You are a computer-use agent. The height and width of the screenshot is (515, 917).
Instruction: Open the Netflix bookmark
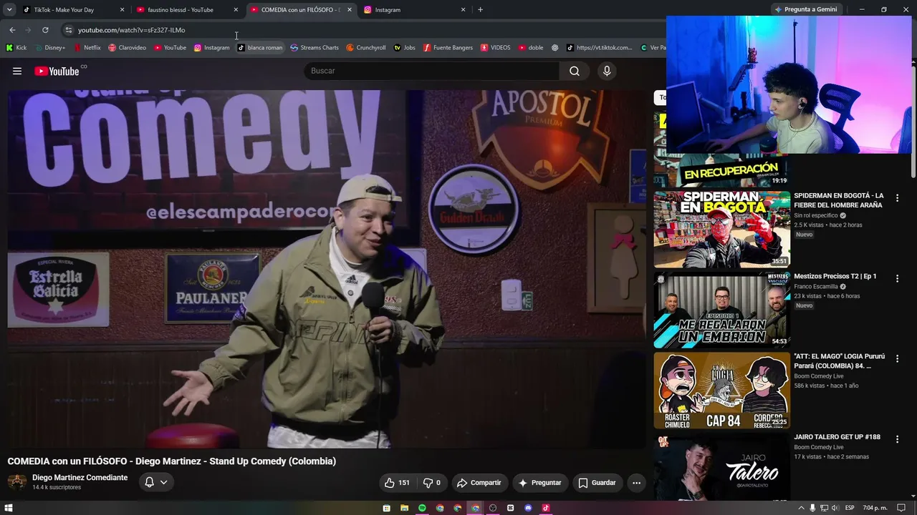[x=87, y=48]
